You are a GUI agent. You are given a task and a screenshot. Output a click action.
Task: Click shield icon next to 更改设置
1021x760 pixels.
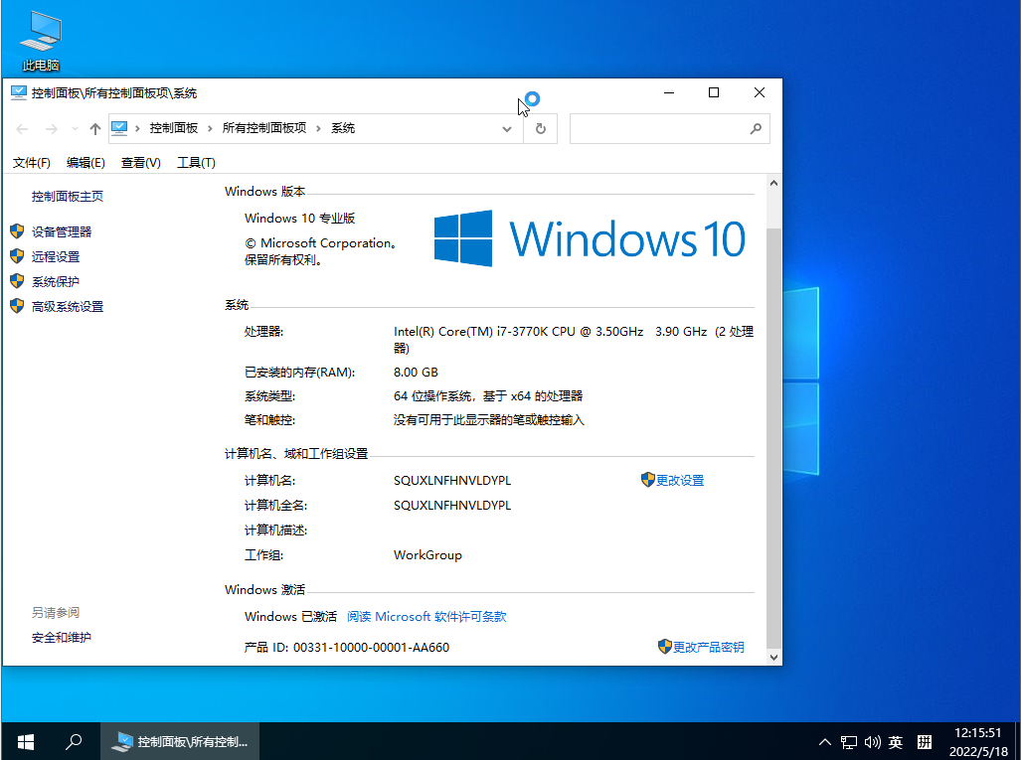(x=648, y=480)
